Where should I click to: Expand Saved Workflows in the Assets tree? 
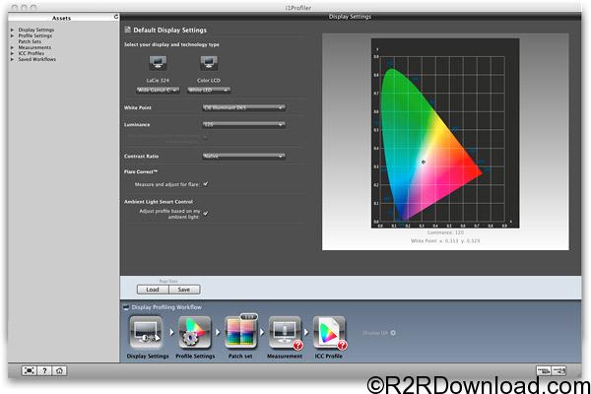12,59
